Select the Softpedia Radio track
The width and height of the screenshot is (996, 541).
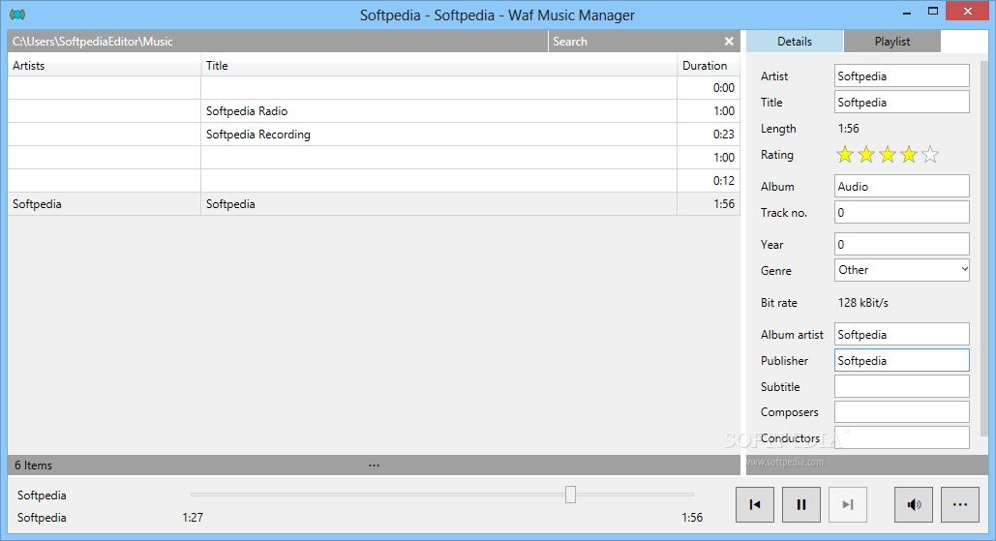[374, 111]
